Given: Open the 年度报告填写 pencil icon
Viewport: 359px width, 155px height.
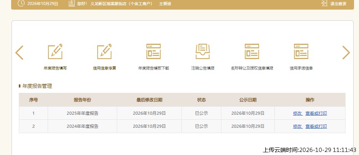Looking at the screenshot, I should (55, 51).
